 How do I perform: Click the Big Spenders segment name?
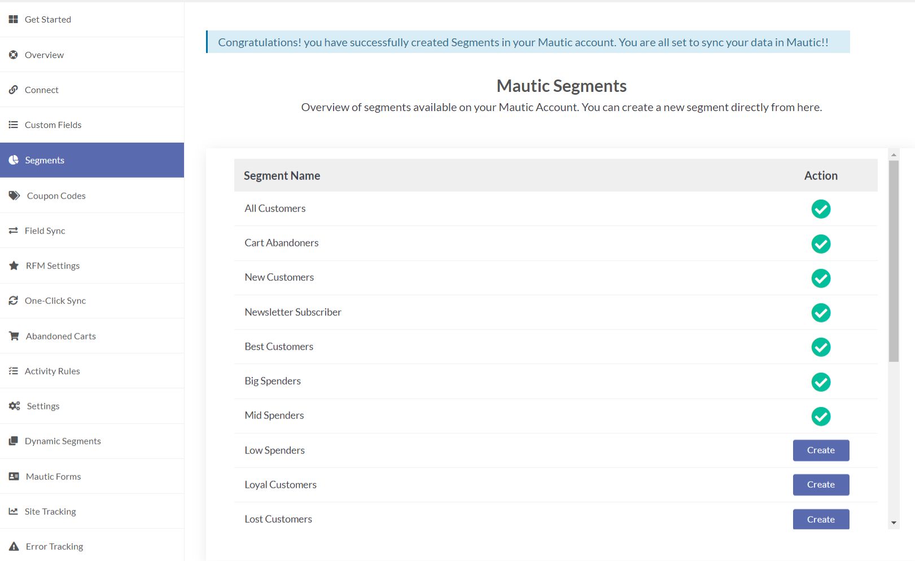[x=273, y=381]
